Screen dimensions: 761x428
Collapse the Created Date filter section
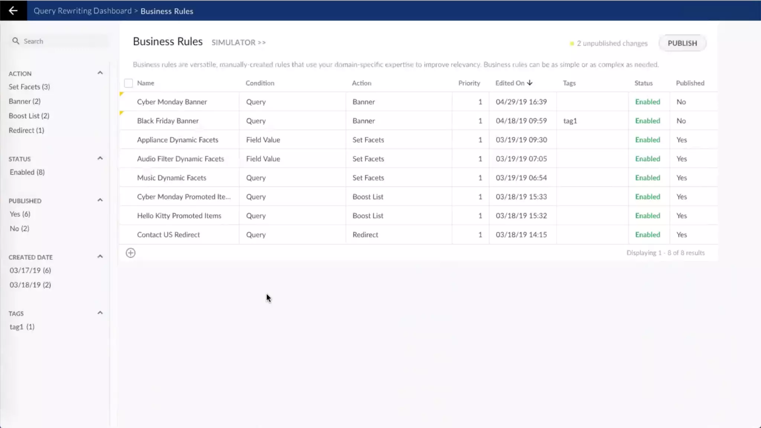pos(100,257)
